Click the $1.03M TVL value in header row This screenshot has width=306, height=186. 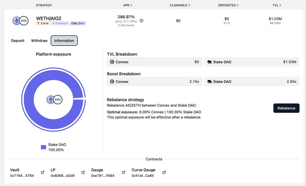pyautogui.click(x=275, y=19)
